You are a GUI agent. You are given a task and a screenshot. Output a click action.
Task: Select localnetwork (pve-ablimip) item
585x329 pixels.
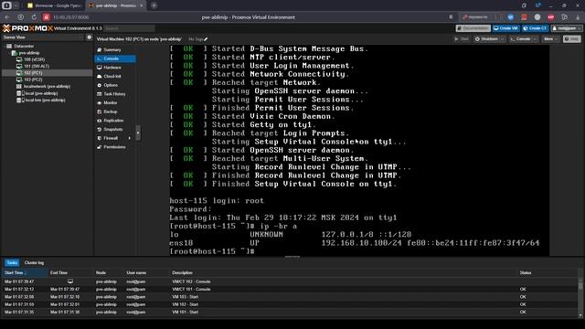47,87
